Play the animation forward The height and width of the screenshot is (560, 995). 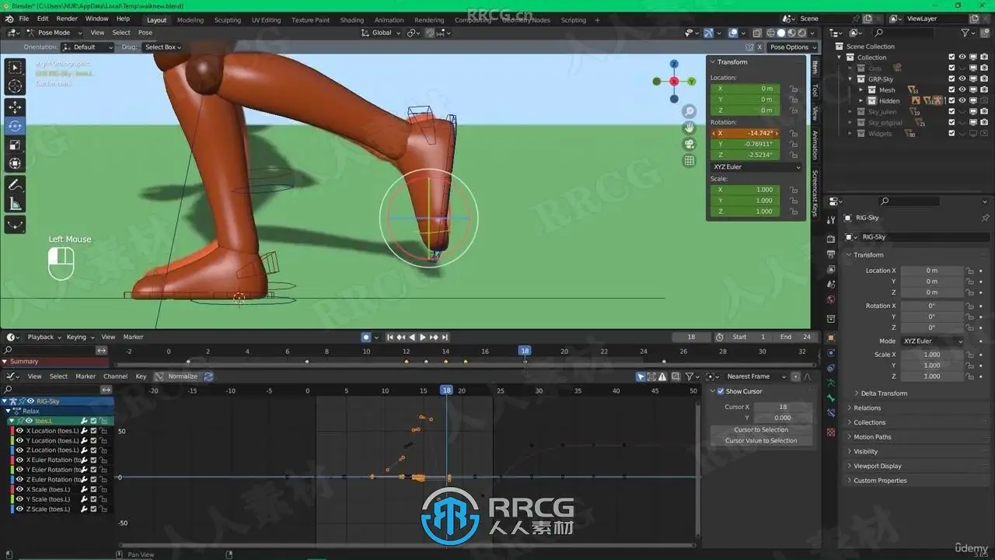point(423,337)
